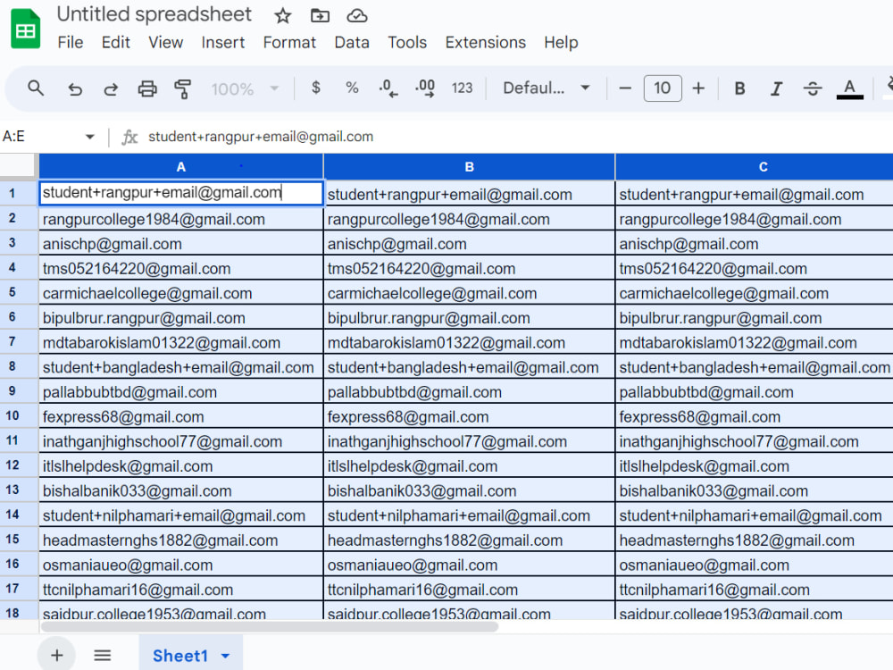Star this spreadsheet

coord(282,14)
